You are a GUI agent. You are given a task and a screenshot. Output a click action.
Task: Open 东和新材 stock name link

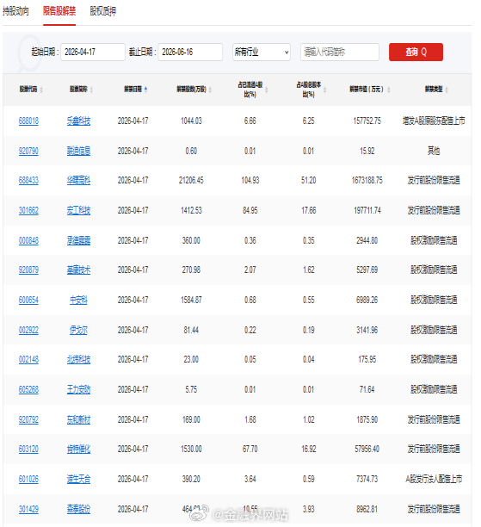(78, 419)
